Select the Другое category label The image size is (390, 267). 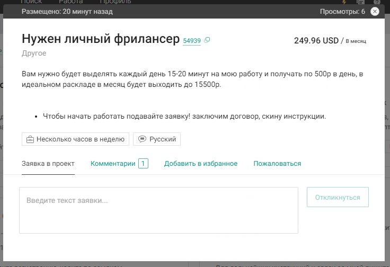point(34,54)
